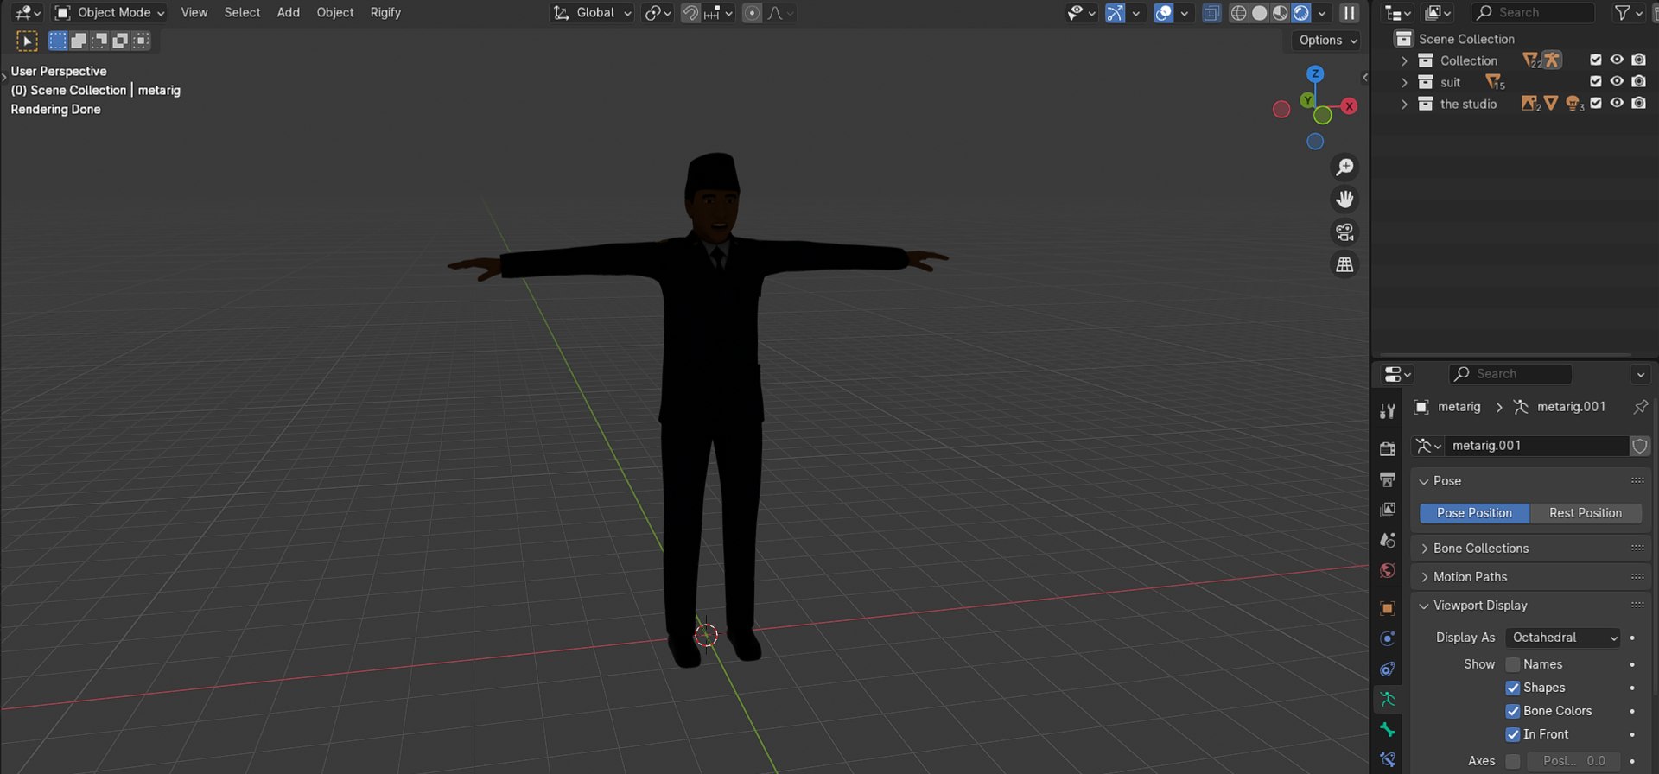The width and height of the screenshot is (1659, 774).
Task: Switch to material preview shading
Action: click(x=1280, y=12)
